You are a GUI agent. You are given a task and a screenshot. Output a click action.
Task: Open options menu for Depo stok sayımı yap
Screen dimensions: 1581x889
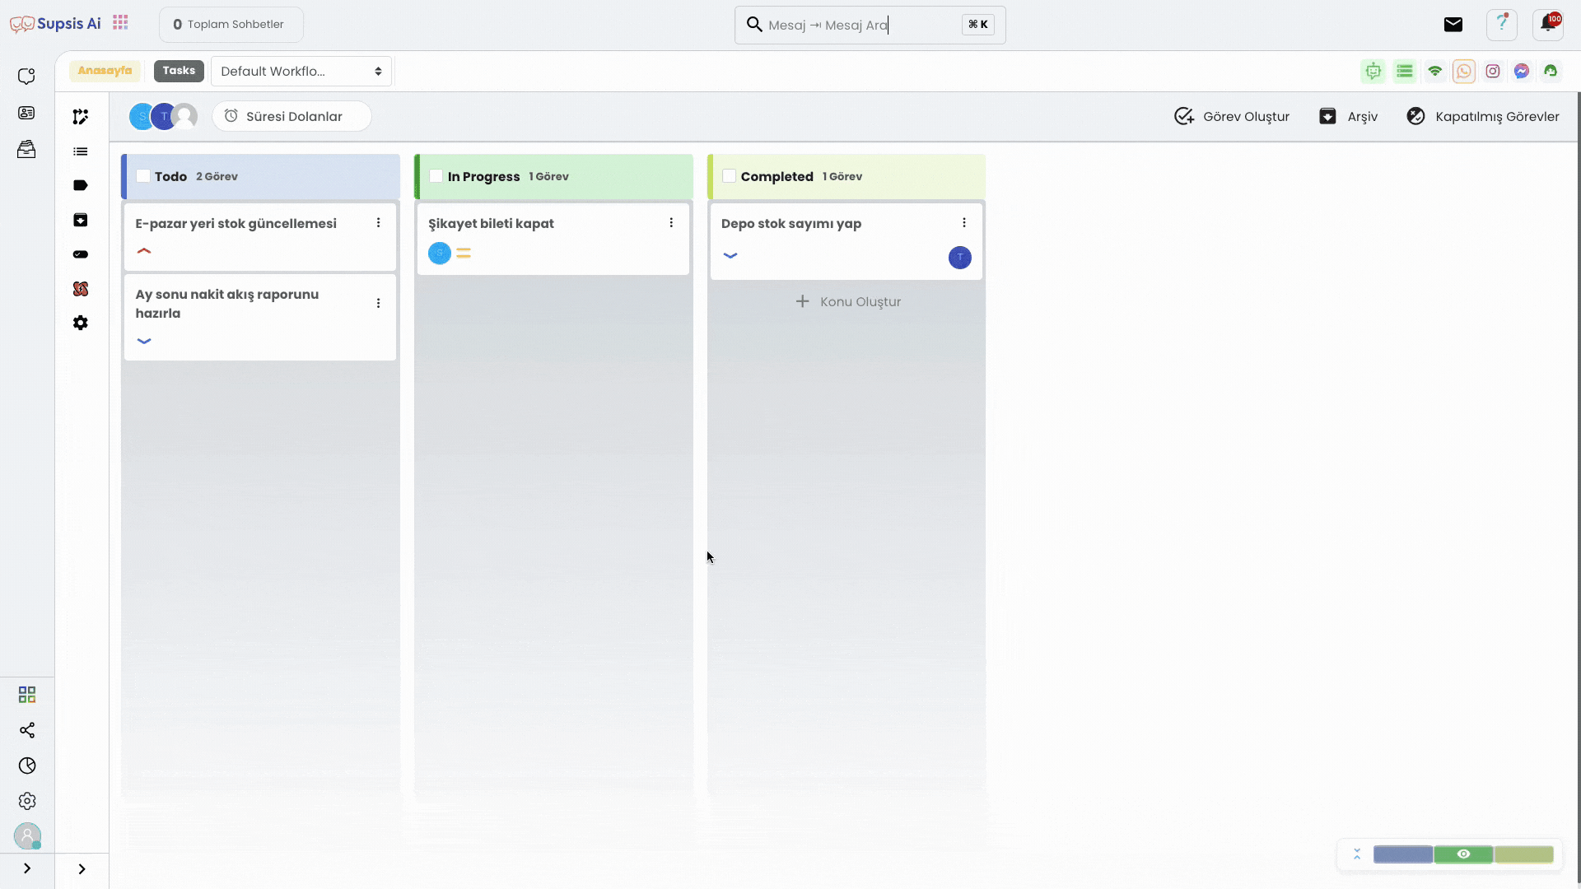(964, 223)
